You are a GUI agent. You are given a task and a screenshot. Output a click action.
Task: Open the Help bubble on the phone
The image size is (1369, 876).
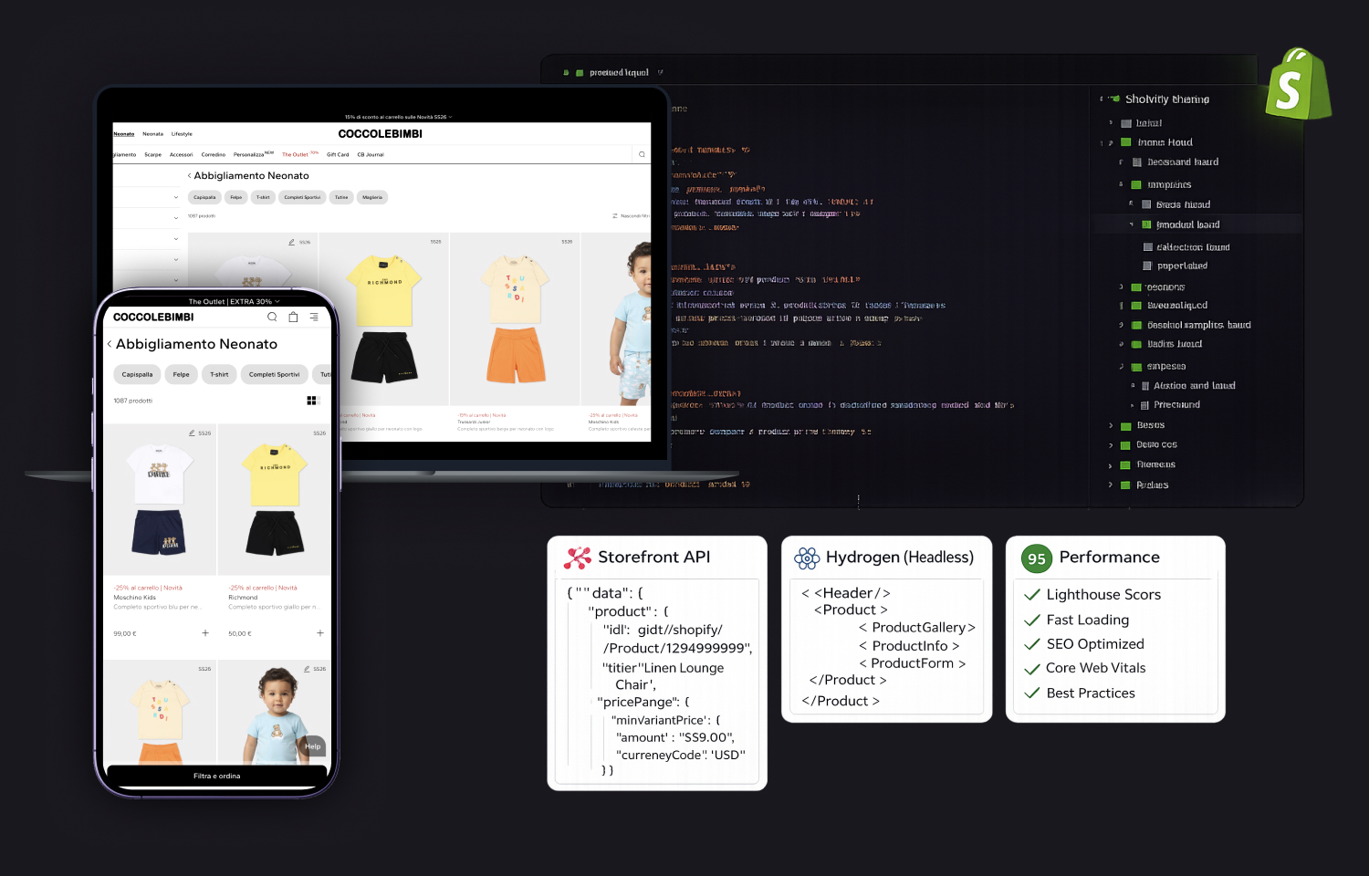coord(313,746)
